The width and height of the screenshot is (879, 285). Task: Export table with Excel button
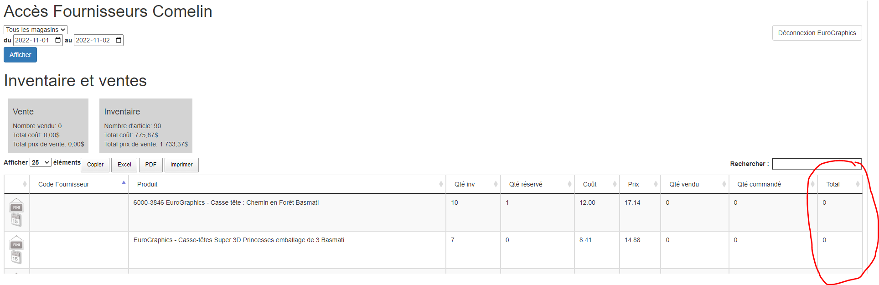(x=124, y=165)
